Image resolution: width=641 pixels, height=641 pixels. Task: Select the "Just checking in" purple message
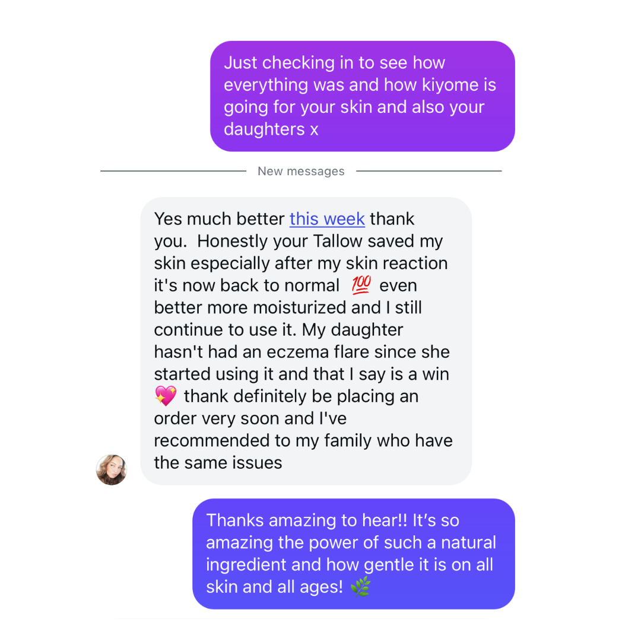362,96
